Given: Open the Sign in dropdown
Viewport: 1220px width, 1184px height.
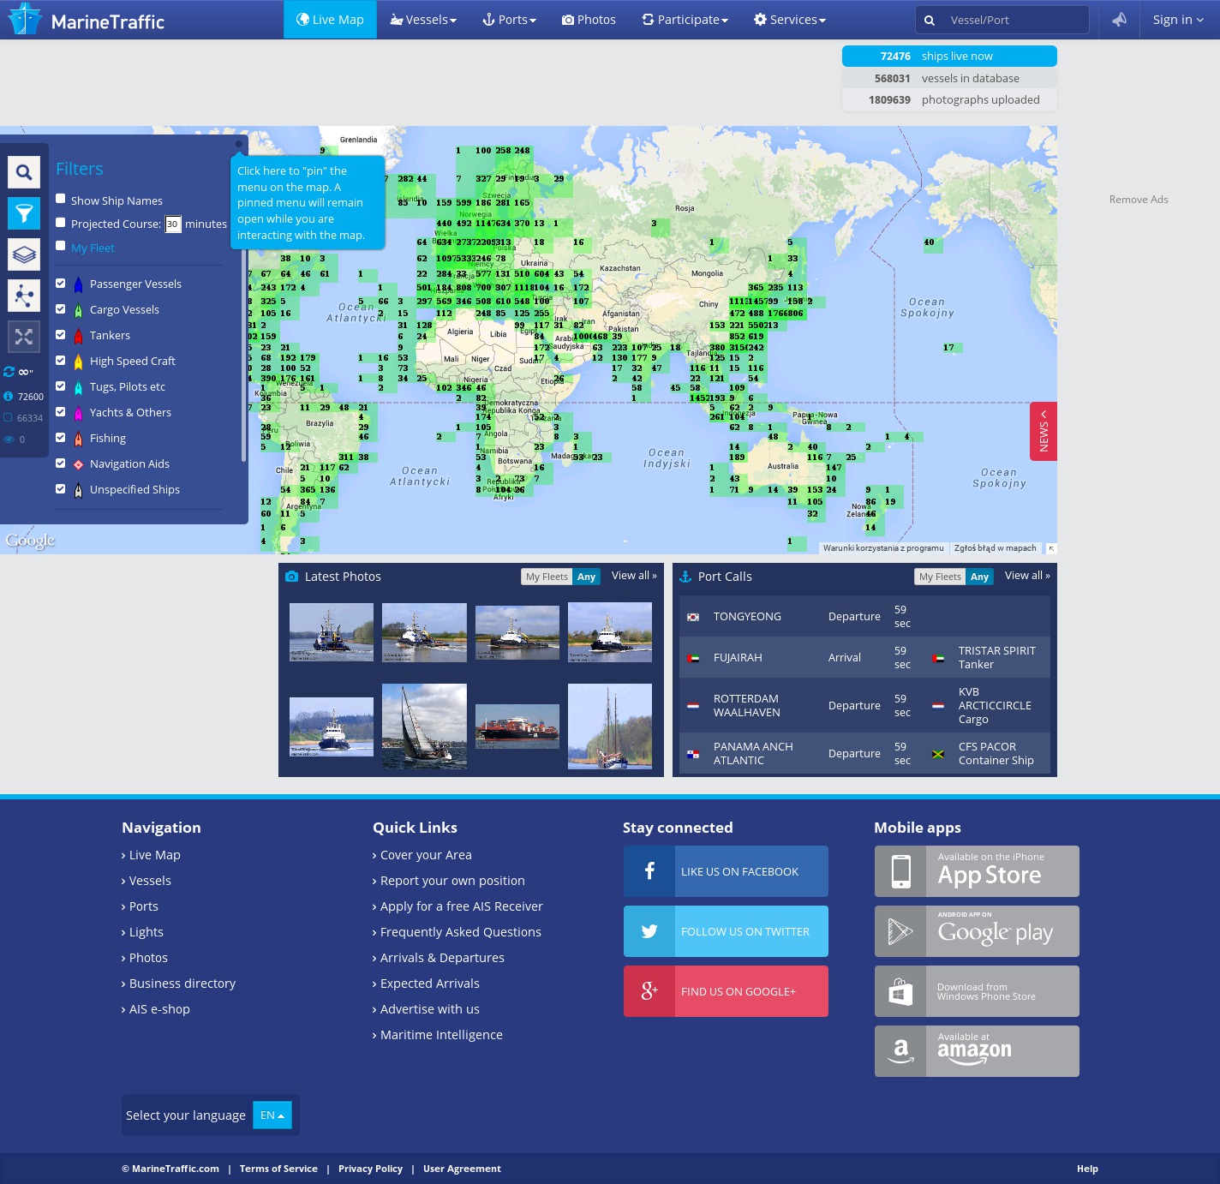Looking at the screenshot, I should [x=1177, y=20].
